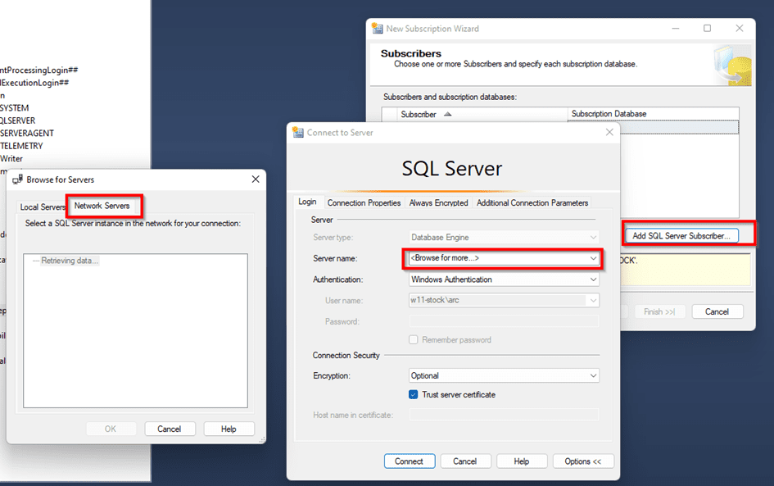Click the Connect button
774x486 pixels.
pos(410,461)
